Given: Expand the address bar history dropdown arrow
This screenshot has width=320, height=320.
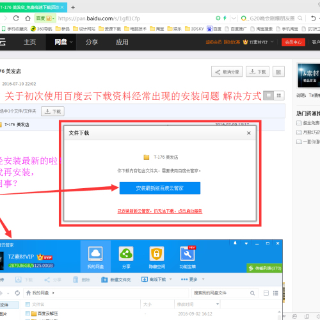Looking at the screenshot, I should (234, 19).
